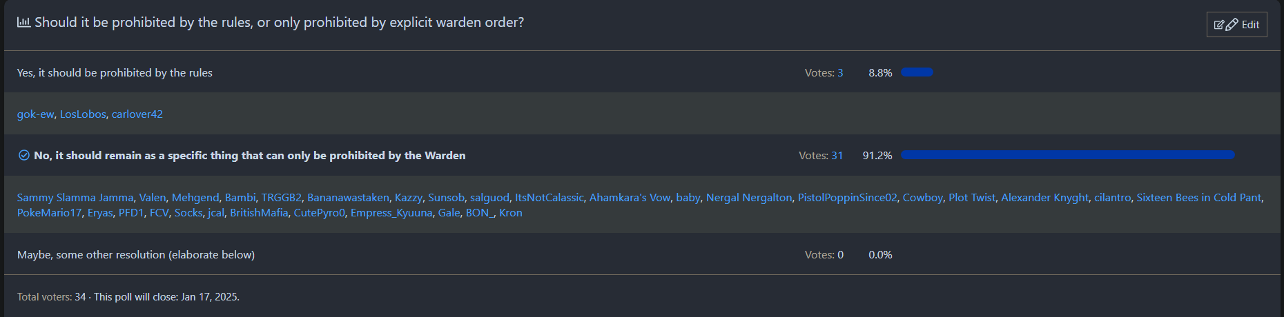
Task: Click the Empress_Kyuuna voter name
Action: point(391,213)
